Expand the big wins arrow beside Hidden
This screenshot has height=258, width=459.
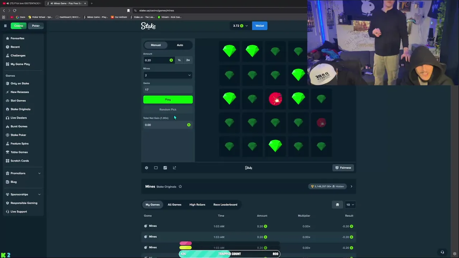351,186
